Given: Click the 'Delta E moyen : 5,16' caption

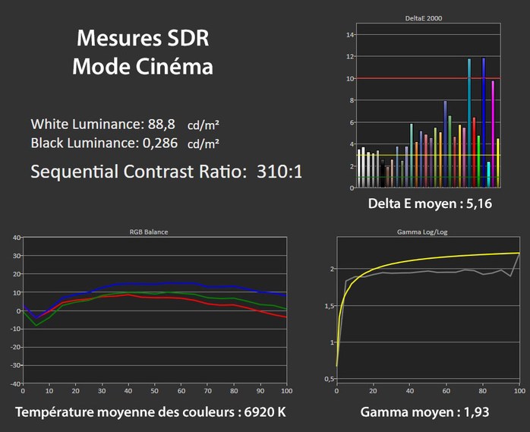Looking at the screenshot, I should (430, 203).
